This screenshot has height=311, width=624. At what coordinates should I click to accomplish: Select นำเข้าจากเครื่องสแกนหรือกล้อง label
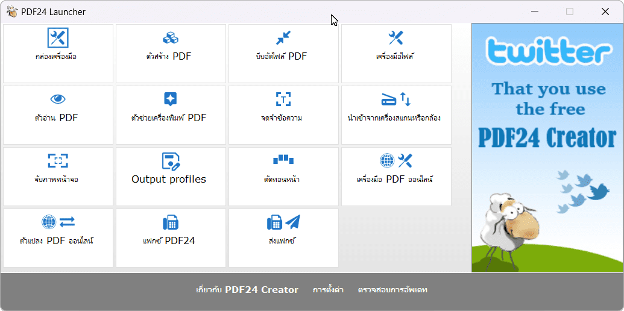[394, 118]
